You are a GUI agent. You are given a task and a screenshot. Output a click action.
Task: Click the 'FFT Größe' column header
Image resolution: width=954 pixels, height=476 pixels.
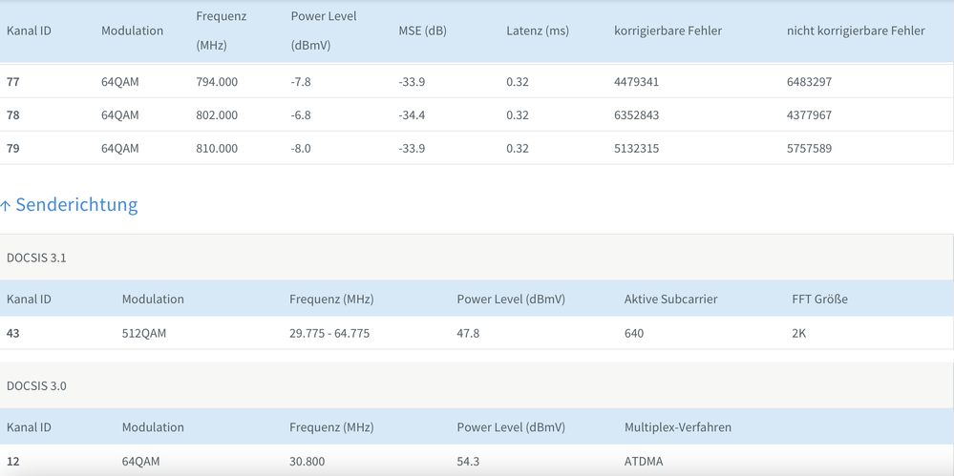click(x=819, y=300)
